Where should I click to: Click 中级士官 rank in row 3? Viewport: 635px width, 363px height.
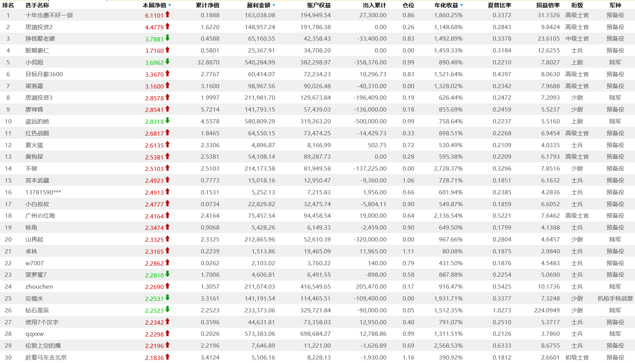tap(577, 39)
